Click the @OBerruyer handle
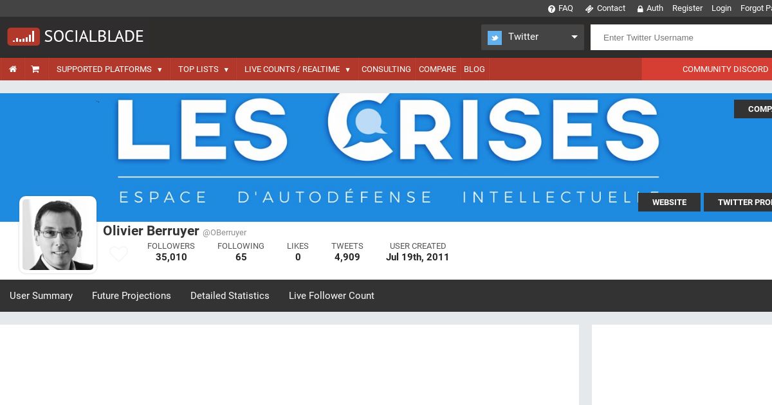This screenshot has height=405, width=772. coord(225,233)
